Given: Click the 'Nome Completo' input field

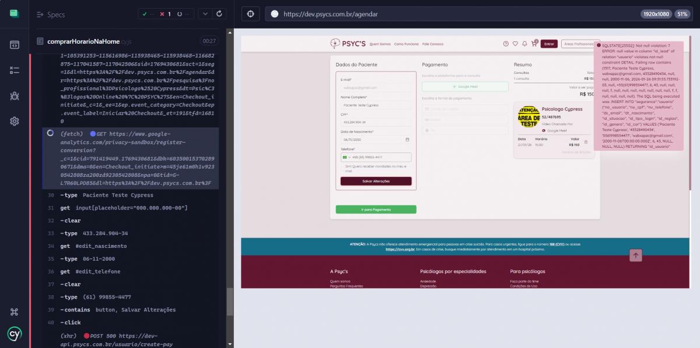Looking at the screenshot, I should [376, 105].
